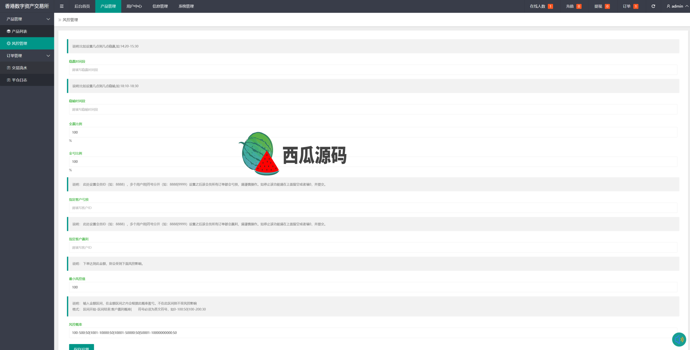The width and height of the screenshot is (690, 350).
Task: Click the 提现 notification link
Action: 602,6
